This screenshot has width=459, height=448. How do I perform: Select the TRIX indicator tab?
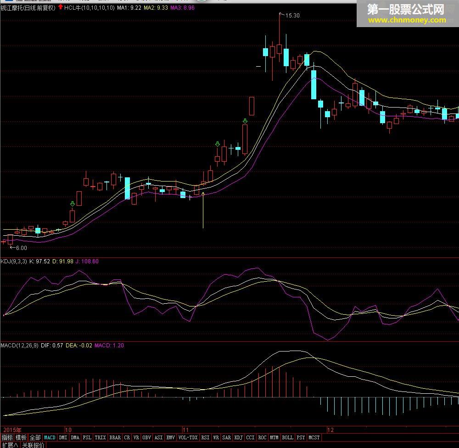click(x=100, y=437)
